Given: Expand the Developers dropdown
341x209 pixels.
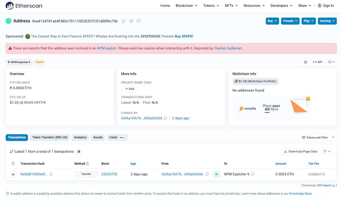Looking at the screenshot, I should [281, 5].
